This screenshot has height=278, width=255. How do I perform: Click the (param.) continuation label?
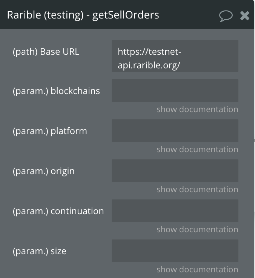point(58,212)
